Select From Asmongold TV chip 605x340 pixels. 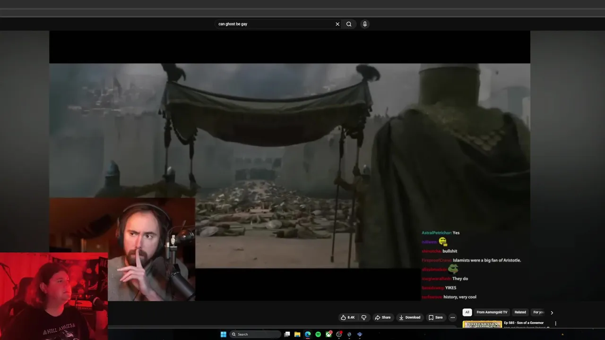[492, 312]
